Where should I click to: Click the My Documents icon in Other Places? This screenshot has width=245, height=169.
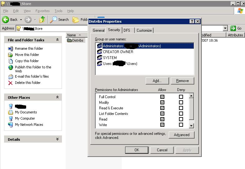click(x=11, y=112)
